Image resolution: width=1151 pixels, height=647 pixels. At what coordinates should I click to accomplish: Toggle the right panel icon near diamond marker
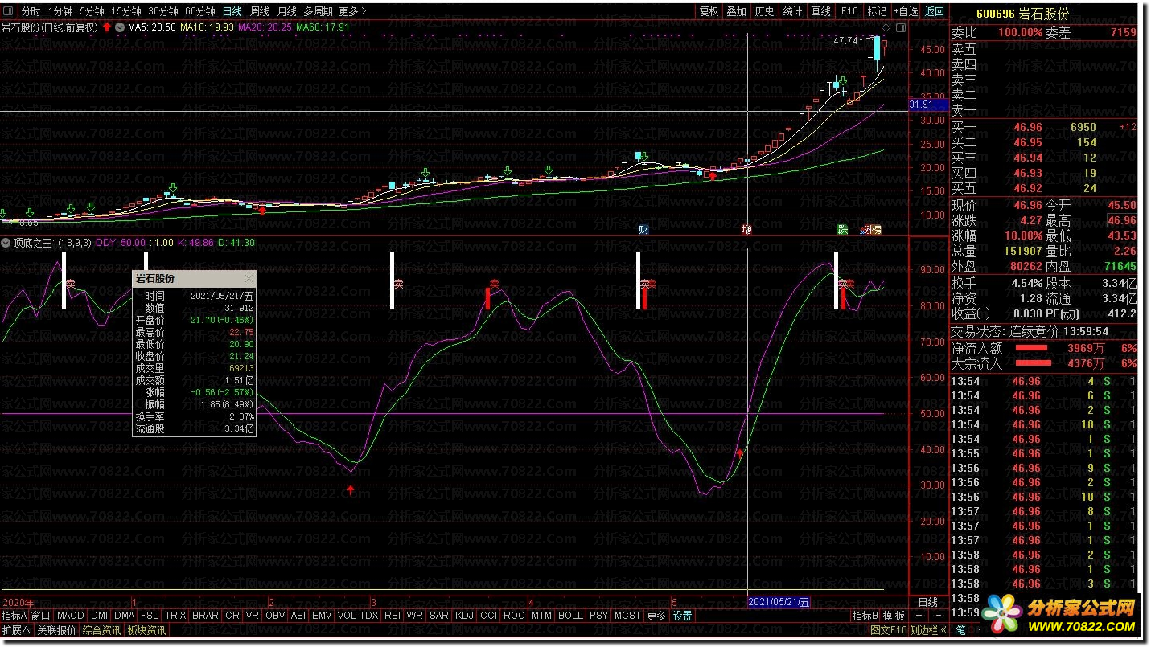click(899, 27)
